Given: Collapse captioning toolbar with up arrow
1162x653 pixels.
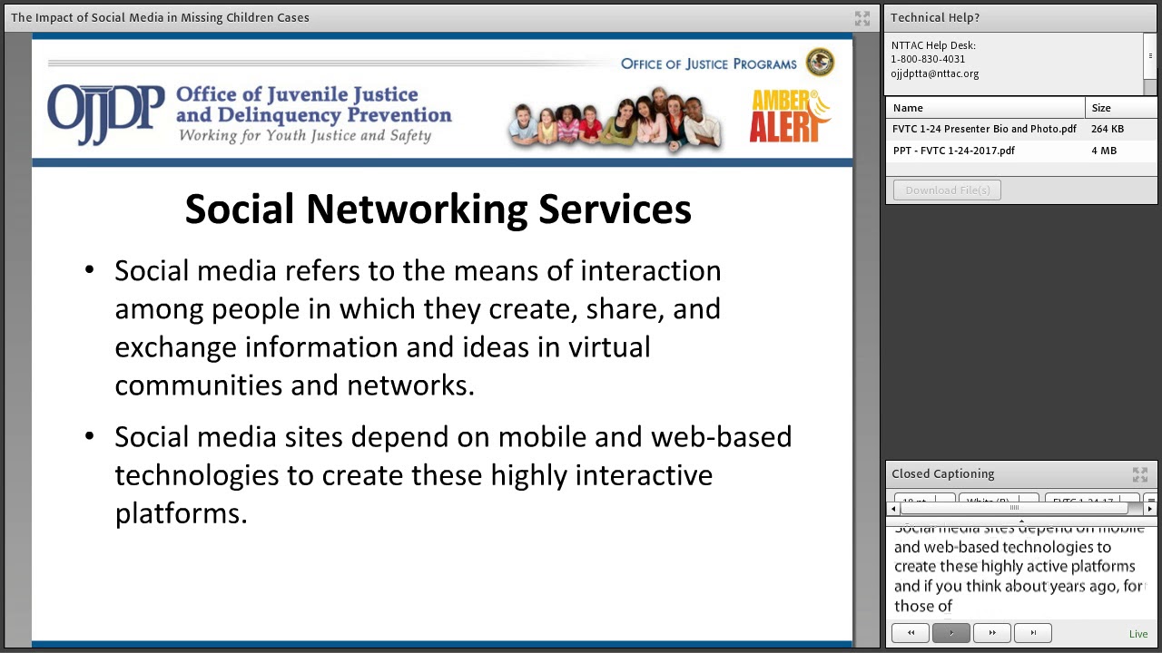Looking at the screenshot, I should (1021, 521).
